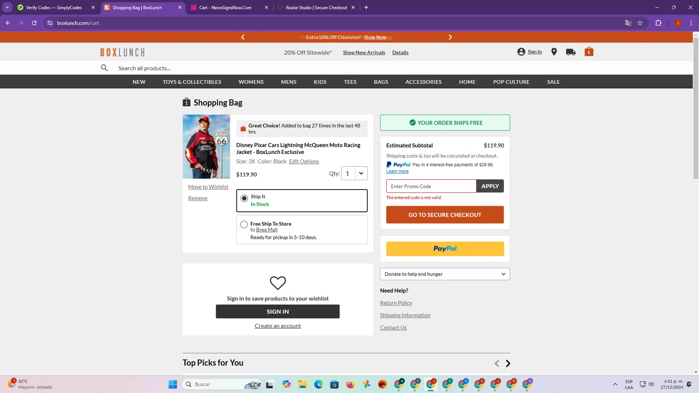Show next promo banner message
The width and height of the screenshot is (699, 393).
[x=450, y=37]
